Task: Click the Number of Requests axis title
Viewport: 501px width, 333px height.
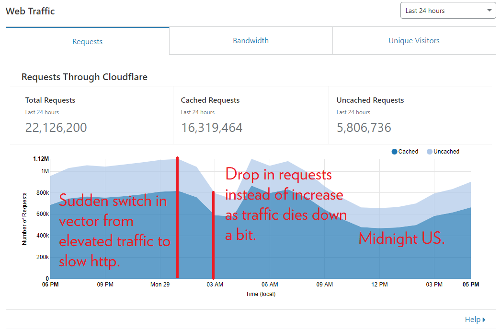Action: point(24,219)
